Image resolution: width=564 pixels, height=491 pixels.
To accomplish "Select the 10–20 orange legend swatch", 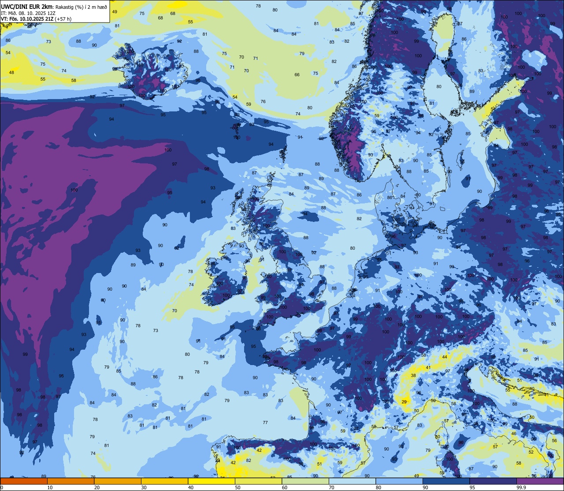I will 70,481.
